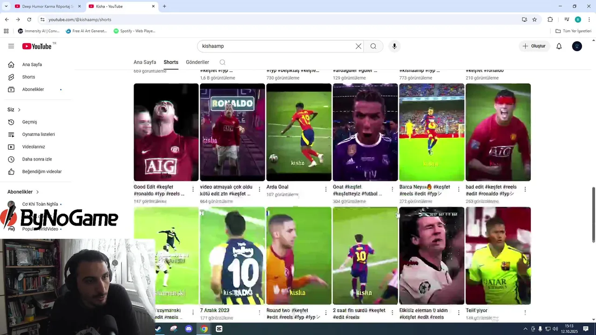Image resolution: width=596 pixels, height=335 pixels.
Task: Open Barca Ney short thumbnail
Action: point(432,132)
